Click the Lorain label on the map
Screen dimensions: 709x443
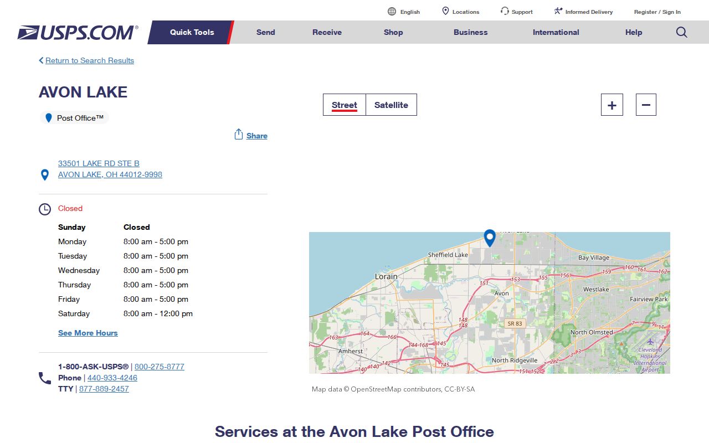[386, 276]
